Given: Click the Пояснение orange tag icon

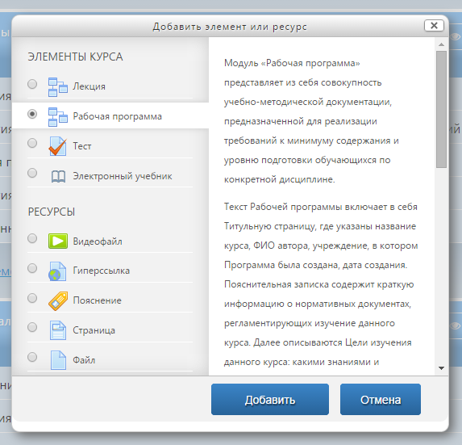Looking at the screenshot, I should [x=58, y=300].
